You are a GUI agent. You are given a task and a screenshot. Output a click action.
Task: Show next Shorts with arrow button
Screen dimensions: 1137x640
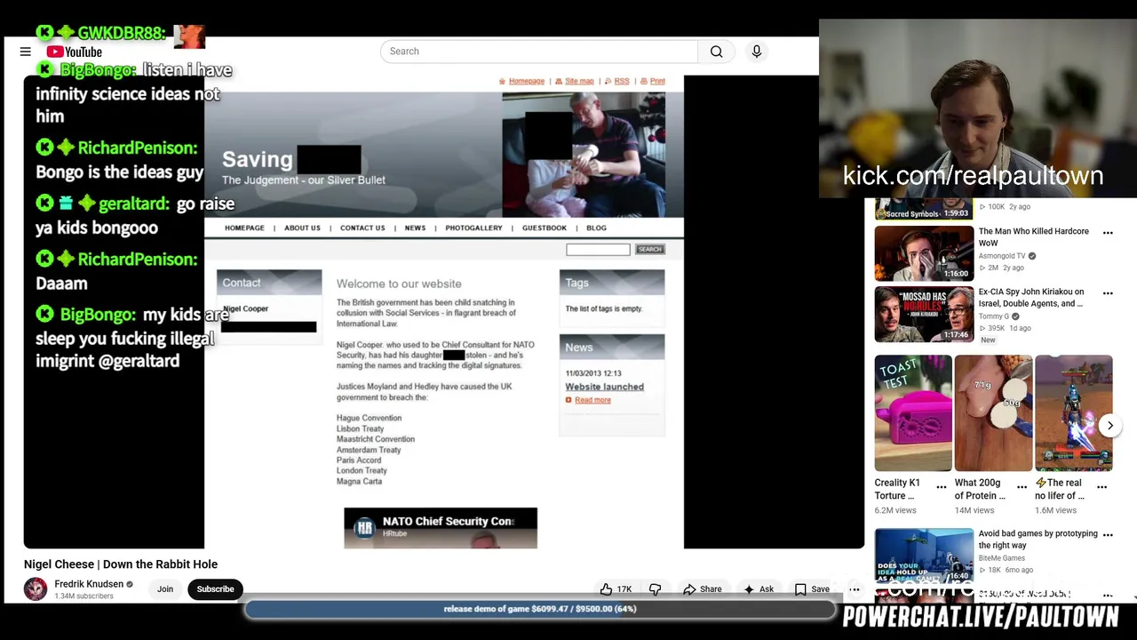point(1109,426)
